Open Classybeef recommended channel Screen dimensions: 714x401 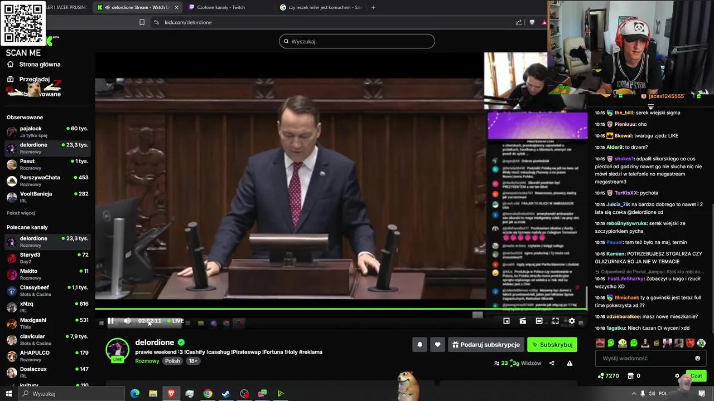point(47,290)
